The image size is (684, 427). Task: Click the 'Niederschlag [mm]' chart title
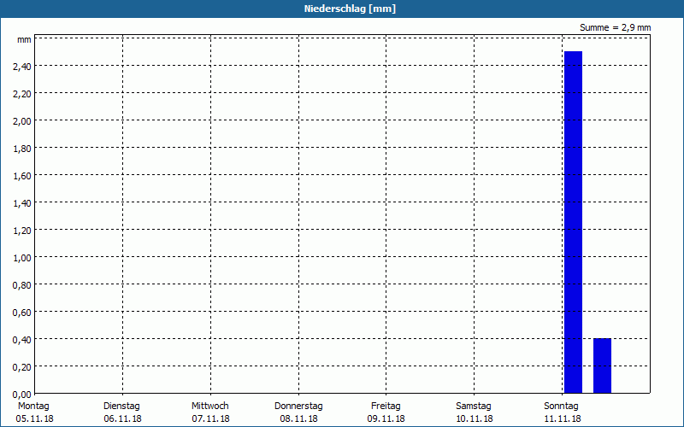point(350,9)
